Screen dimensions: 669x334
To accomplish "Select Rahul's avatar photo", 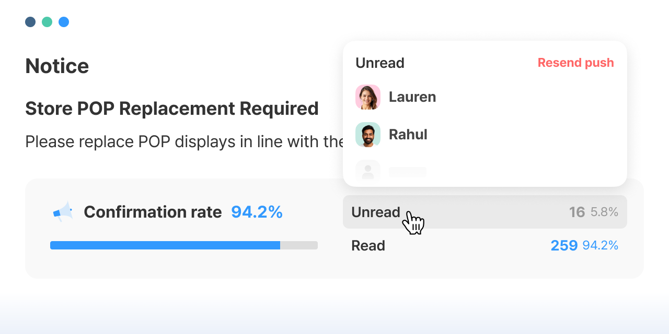I will click(368, 135).
